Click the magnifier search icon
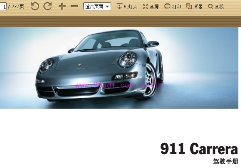Viewport: 241px width, 168px height. point(210,6)
